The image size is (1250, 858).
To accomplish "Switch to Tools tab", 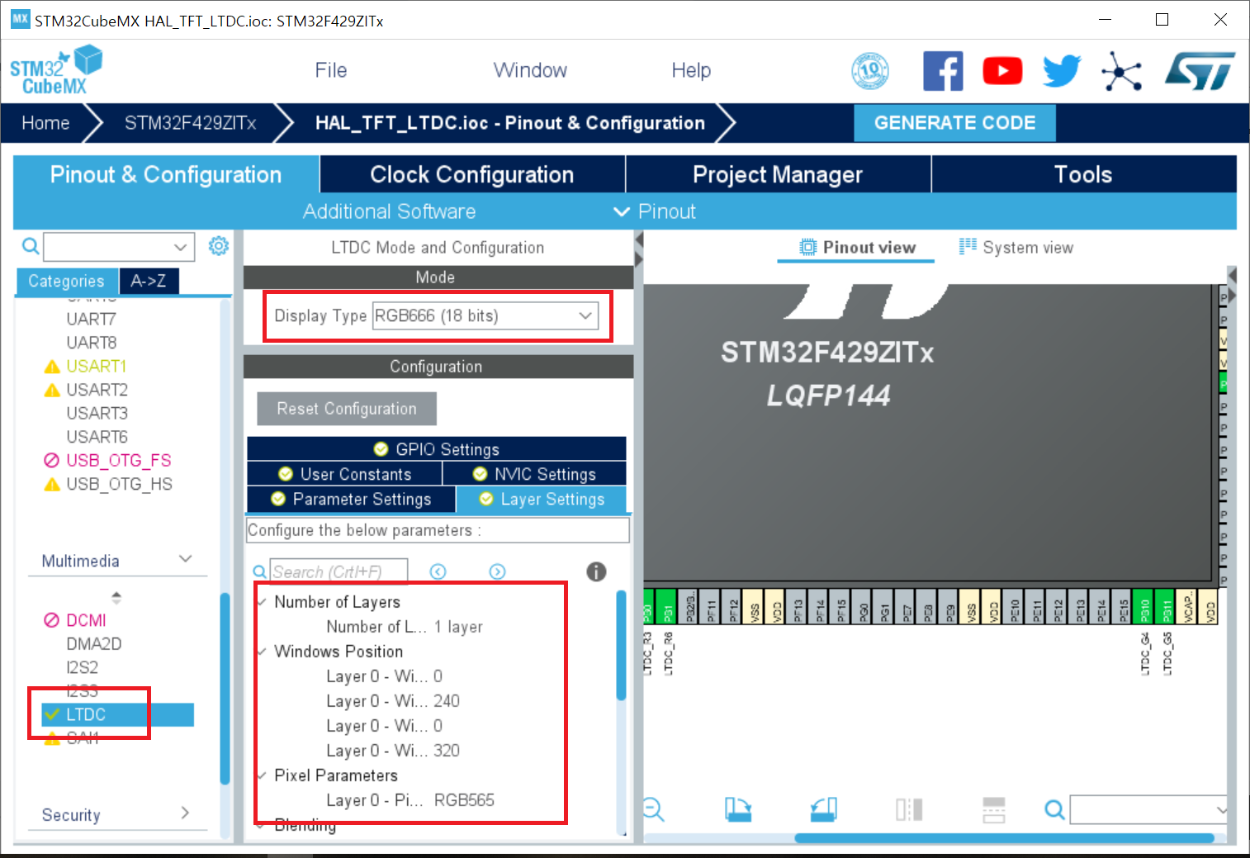I will click(1083, 174).
